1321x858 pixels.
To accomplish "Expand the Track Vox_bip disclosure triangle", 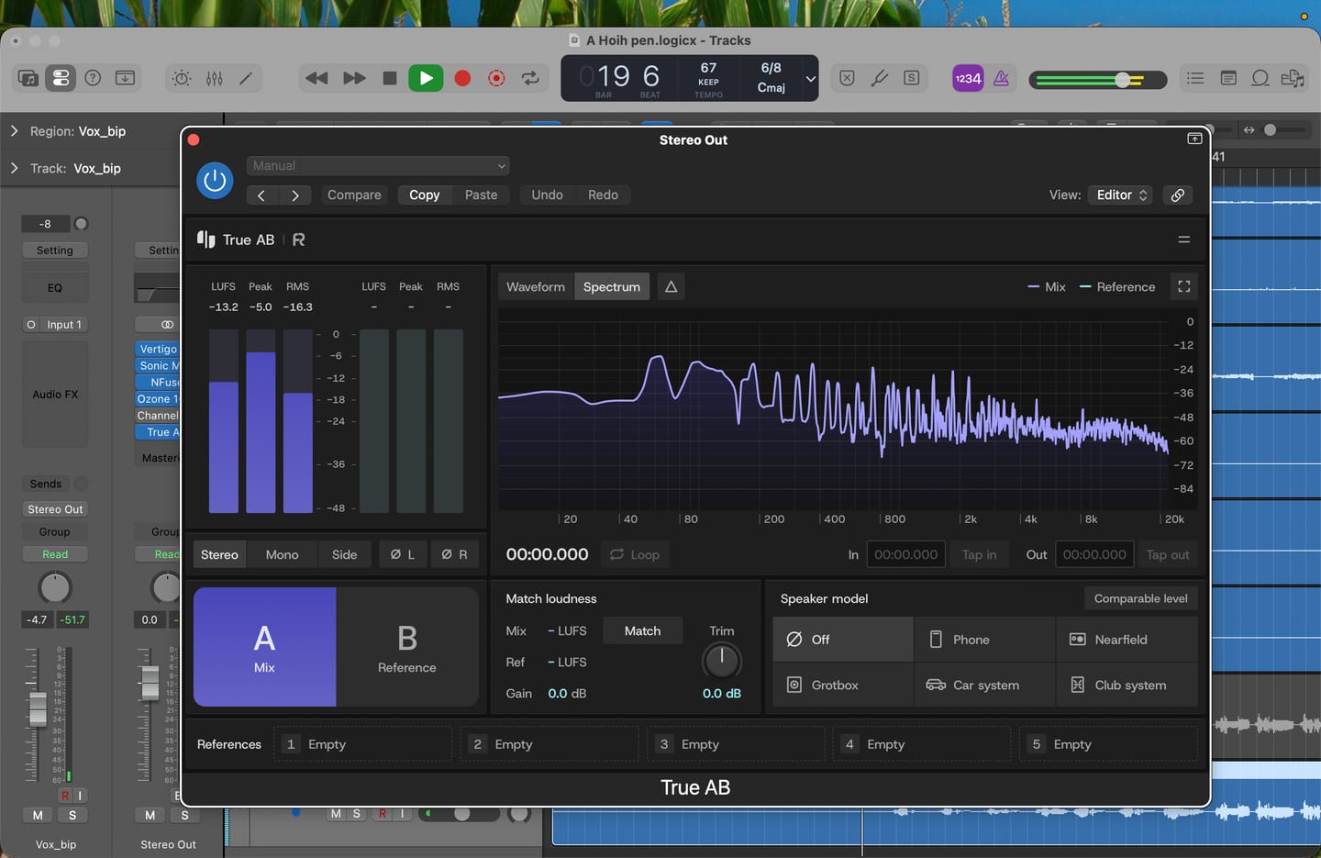I will (x=14, y=168).
